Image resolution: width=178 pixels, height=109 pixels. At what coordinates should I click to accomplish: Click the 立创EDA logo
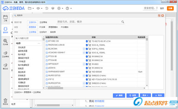click(14, 8)
